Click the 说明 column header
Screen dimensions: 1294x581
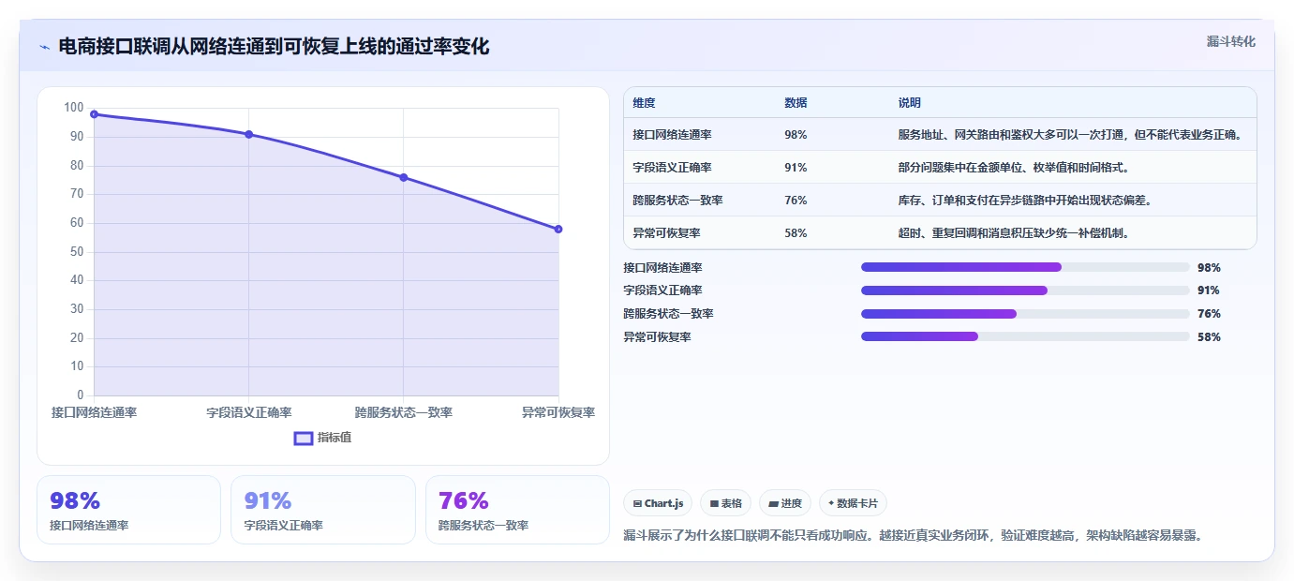910,103
